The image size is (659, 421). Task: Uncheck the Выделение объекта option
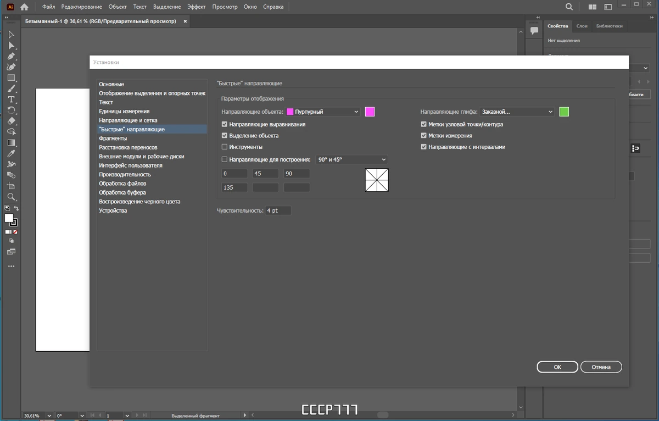[224, 136]
